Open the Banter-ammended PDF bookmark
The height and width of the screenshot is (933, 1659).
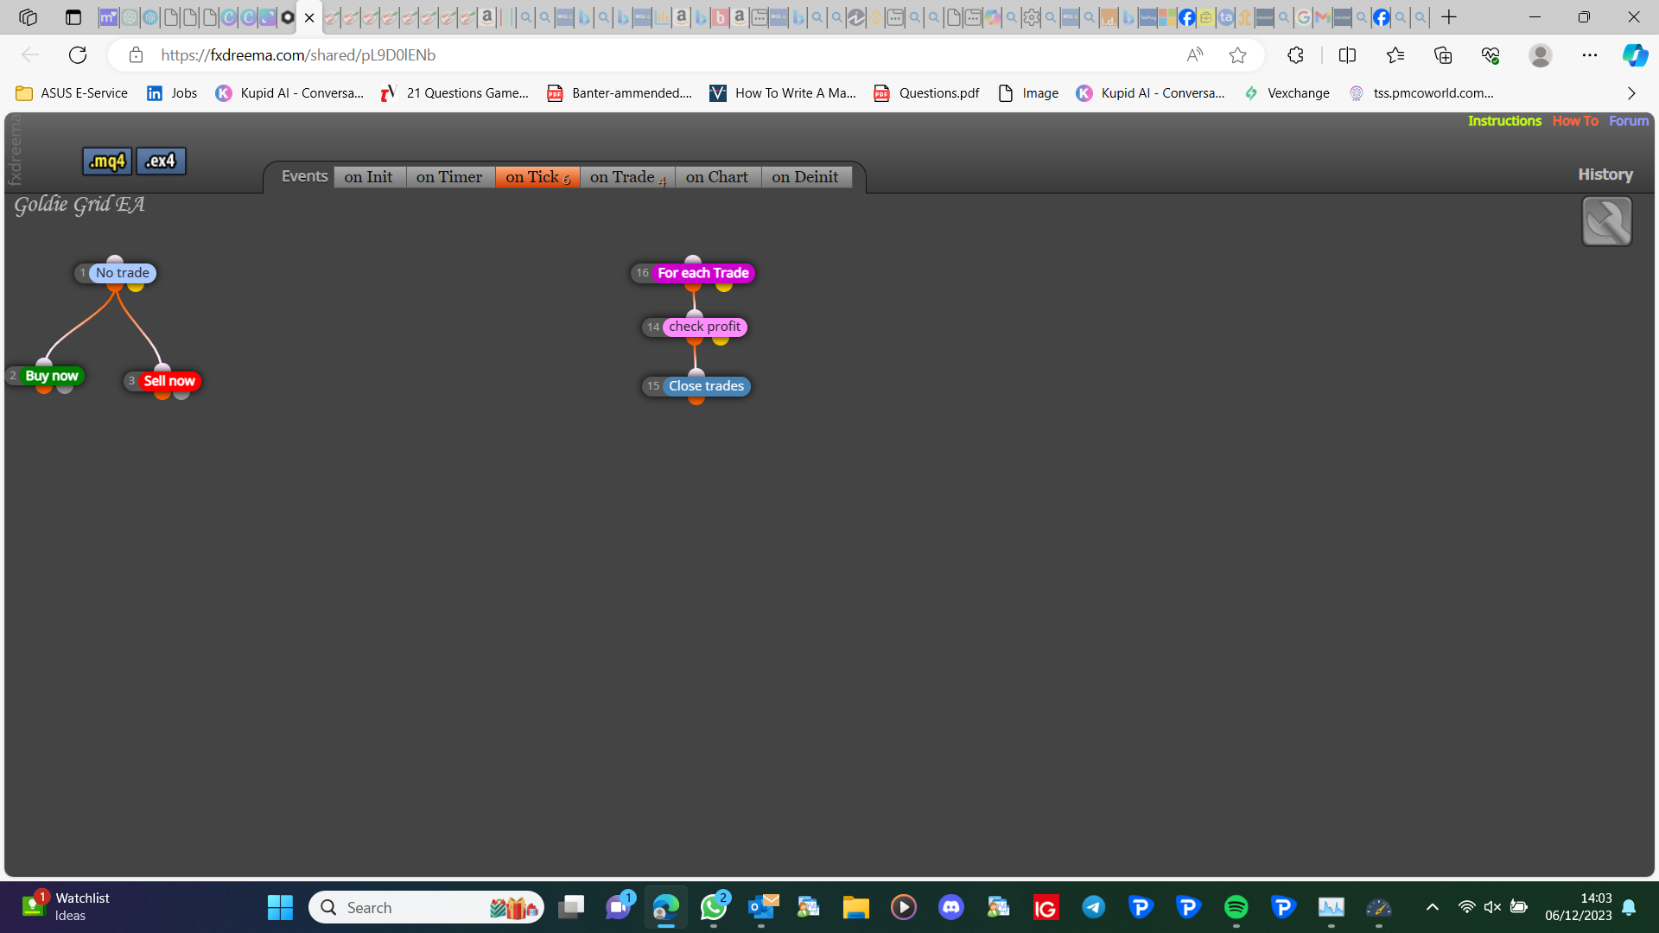[620, 93]
